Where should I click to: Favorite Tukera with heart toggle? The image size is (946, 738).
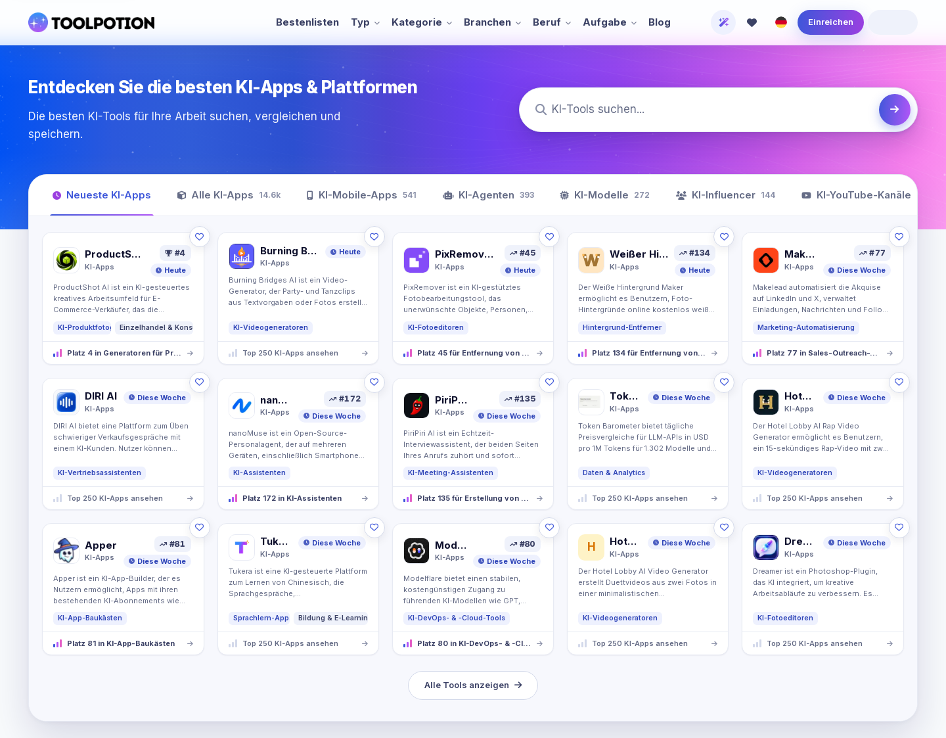(374, 527)
